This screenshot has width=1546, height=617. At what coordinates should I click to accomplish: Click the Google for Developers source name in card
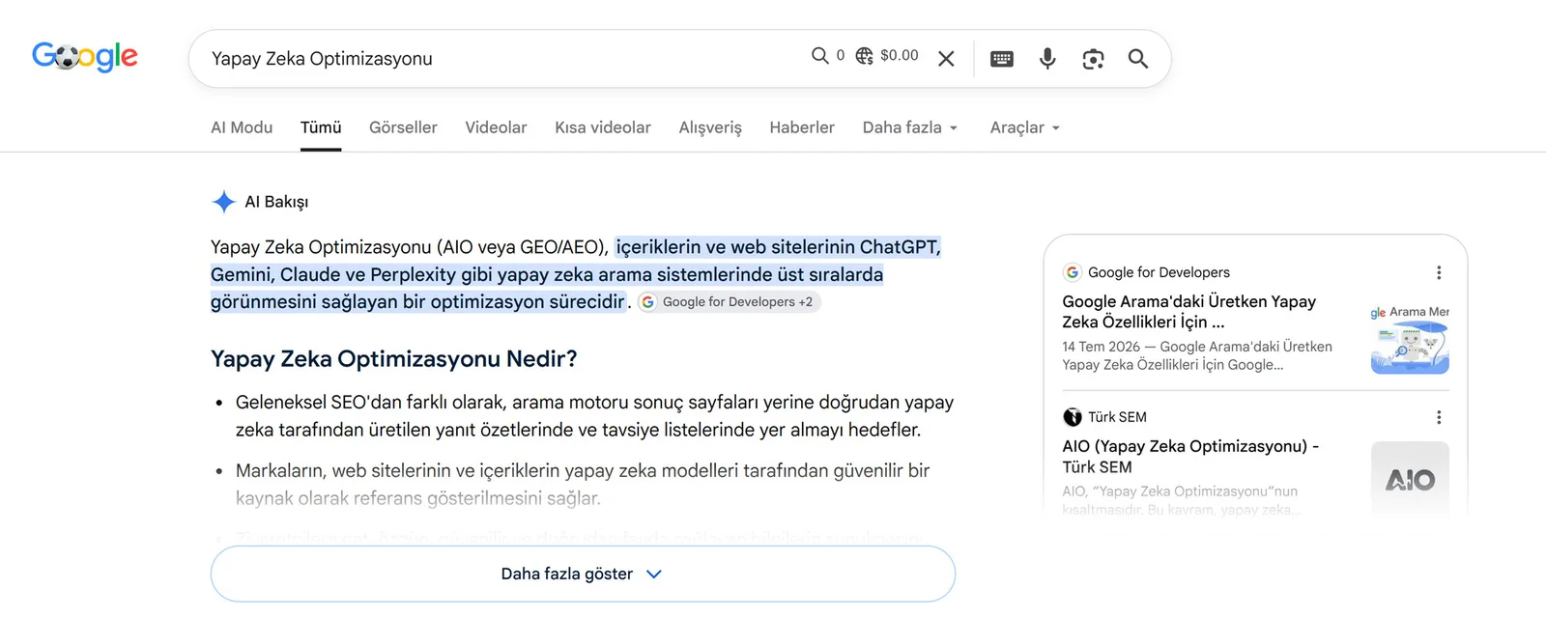point(1159,272)
